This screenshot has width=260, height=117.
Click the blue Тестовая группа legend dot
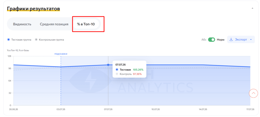tap(9, 40)
